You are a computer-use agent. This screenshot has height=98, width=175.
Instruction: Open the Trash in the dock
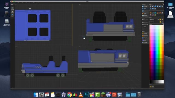point(139,94)
